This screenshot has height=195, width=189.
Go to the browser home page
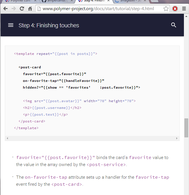point(30,9)
